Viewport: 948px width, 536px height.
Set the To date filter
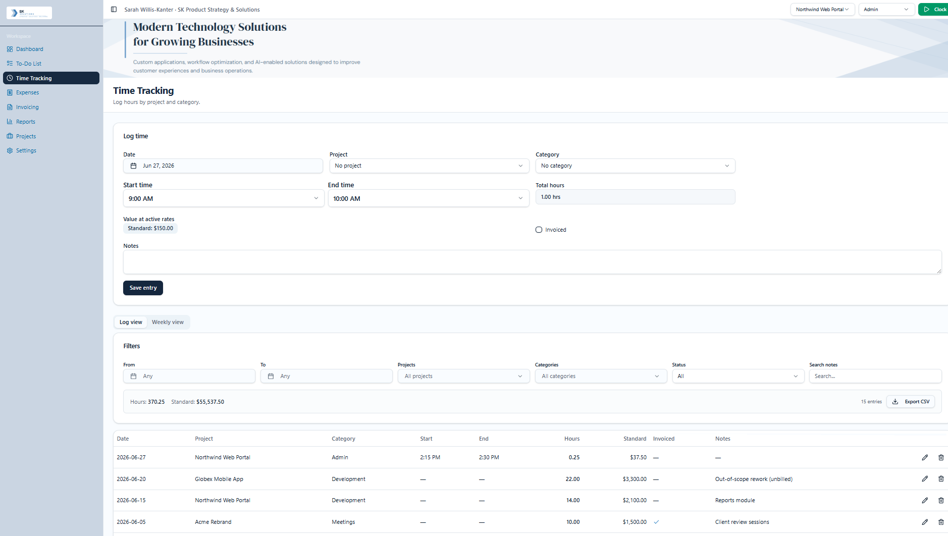click(326, 376)
